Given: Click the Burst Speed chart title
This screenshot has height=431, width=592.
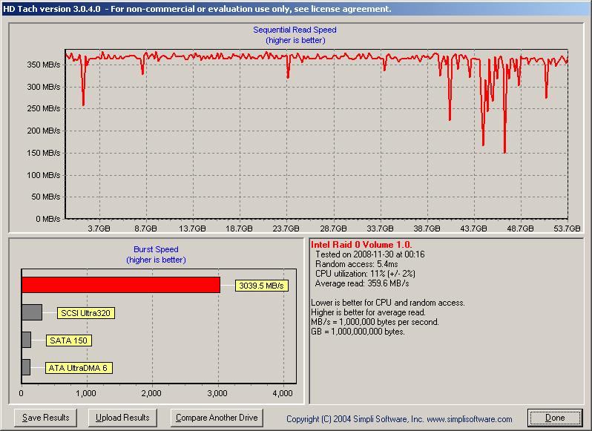Looking at the screenshot, I should coord(156,249).
